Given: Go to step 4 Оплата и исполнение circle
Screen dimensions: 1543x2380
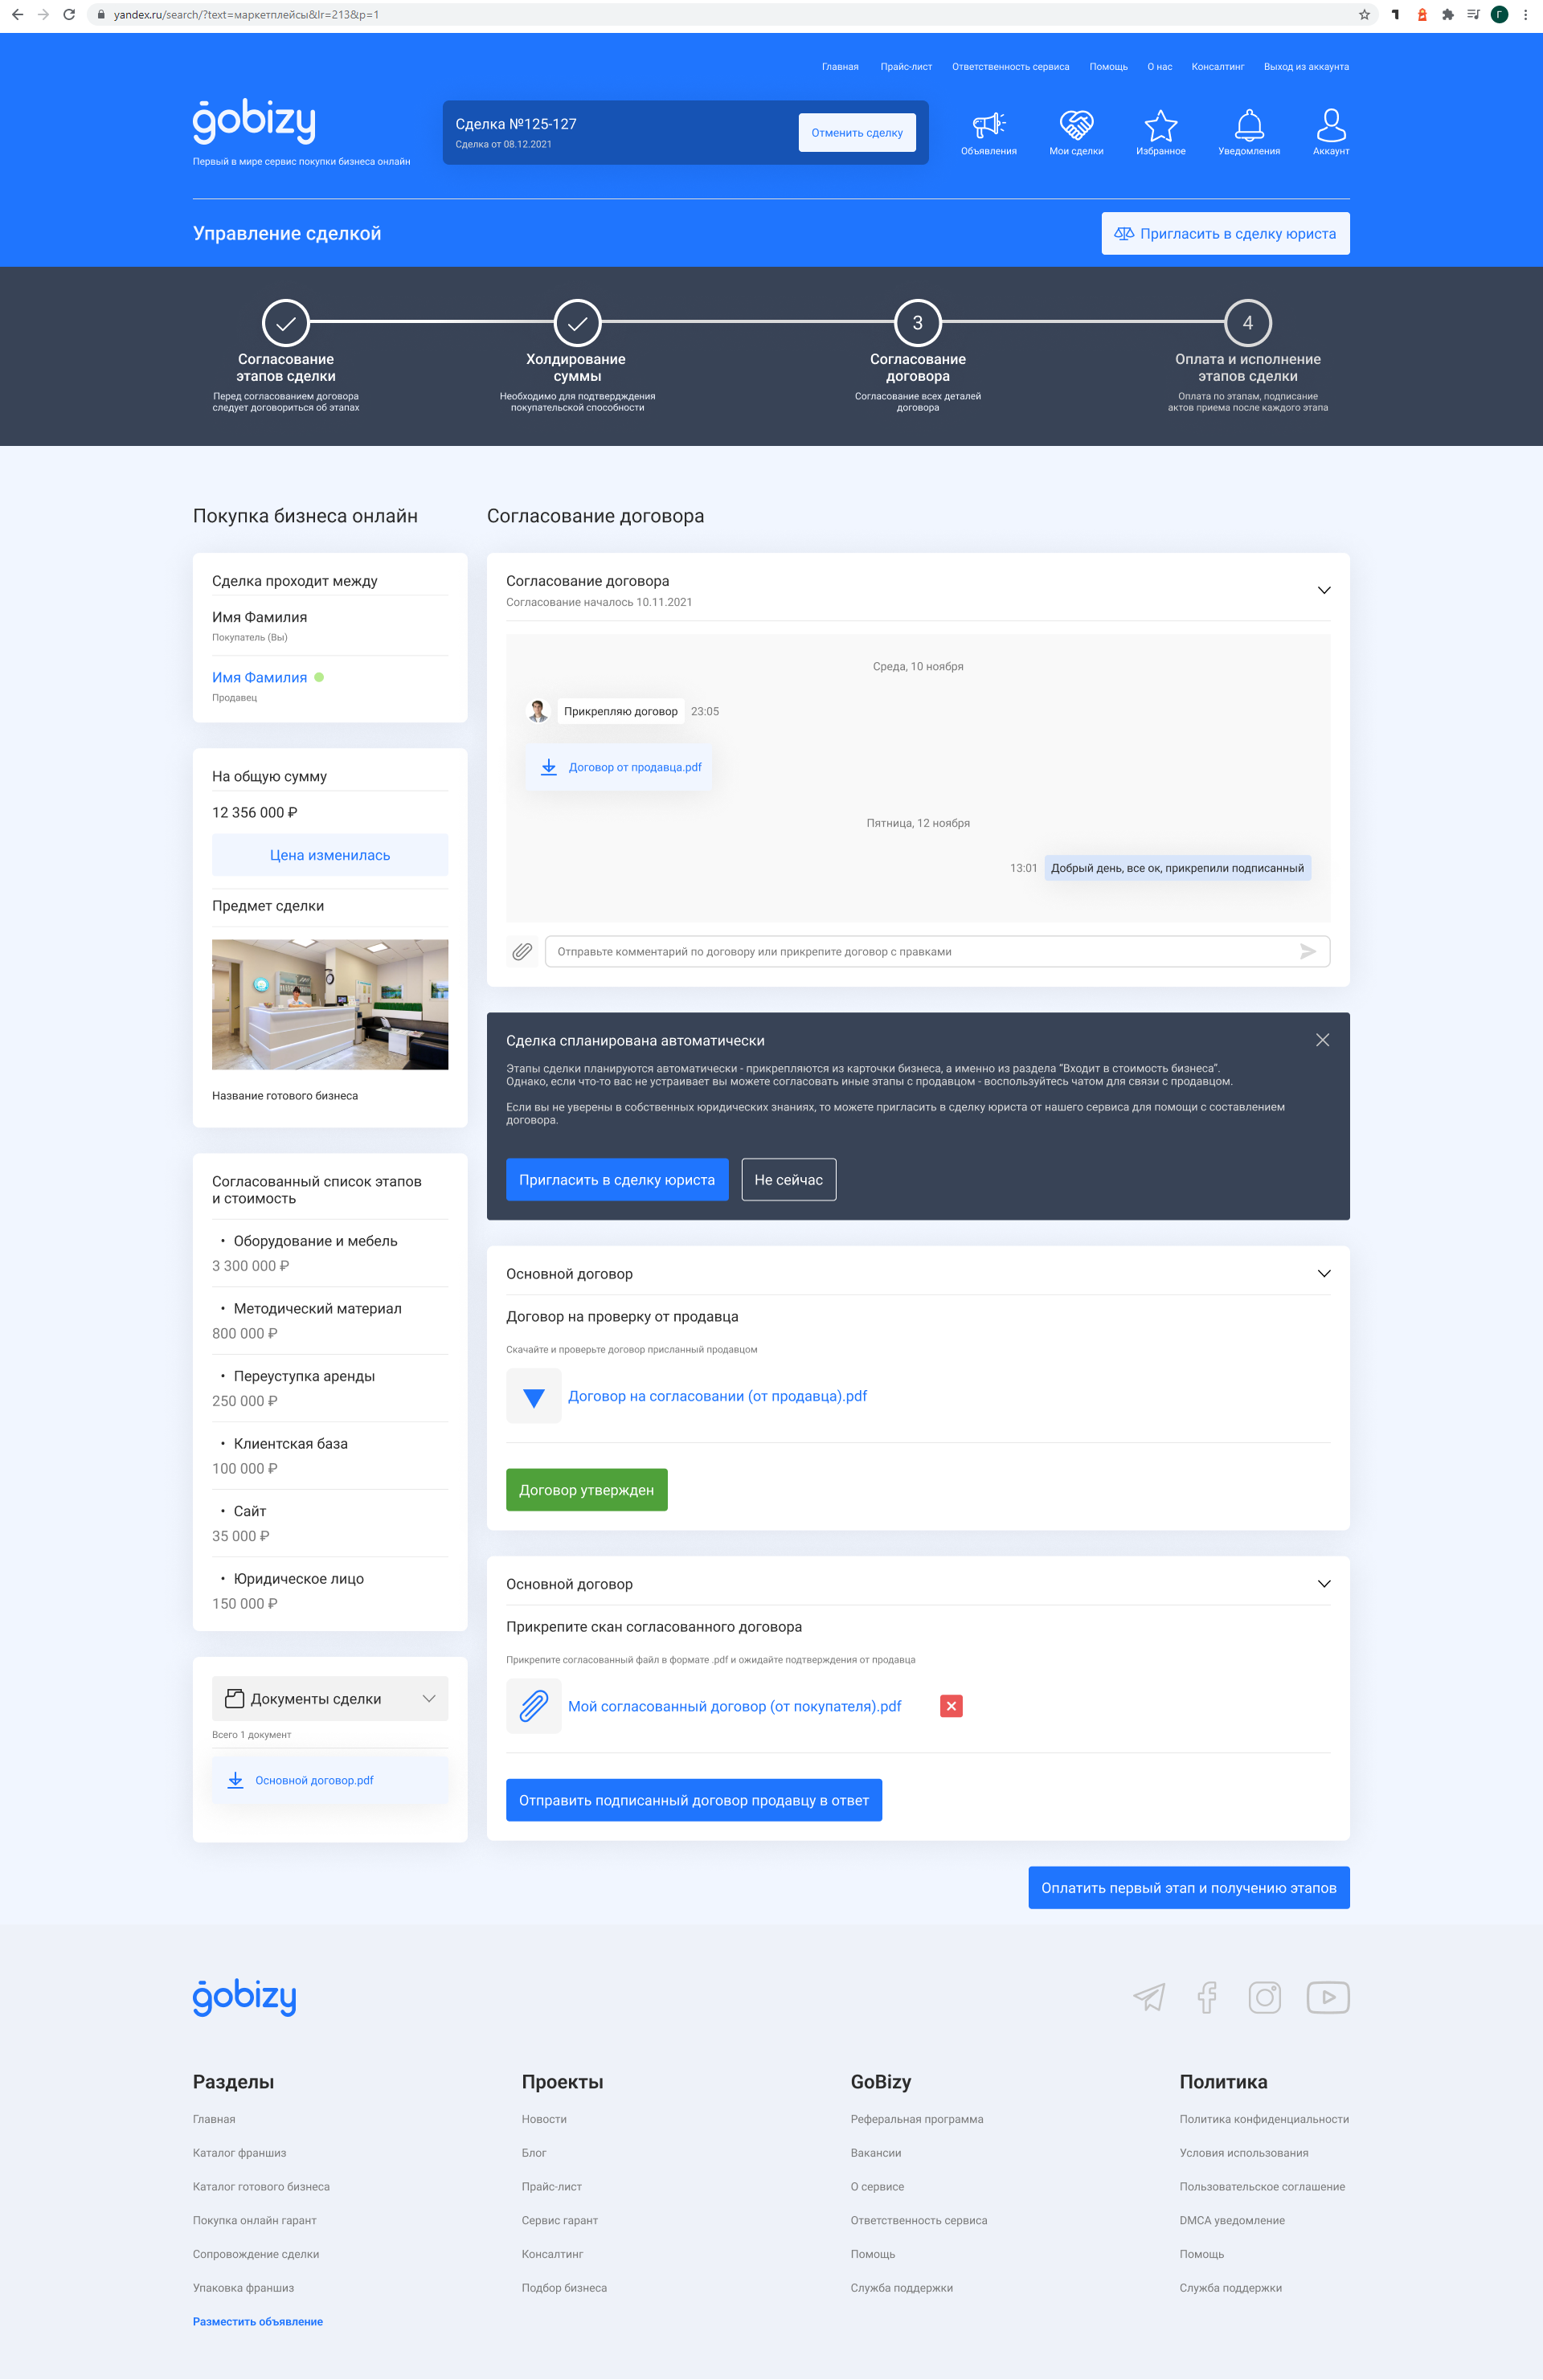Looking at the screenshot, I should (x=1247, y=322).
